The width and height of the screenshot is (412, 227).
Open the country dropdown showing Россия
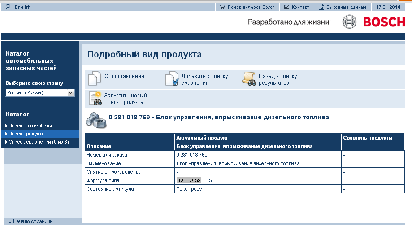click(x=40, y=92)
